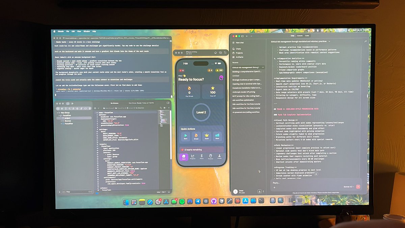Viewport: 405px width, 228px height.
Task: Click the plus icon at Xcode navigator bottom
Action: pos(59,192)
